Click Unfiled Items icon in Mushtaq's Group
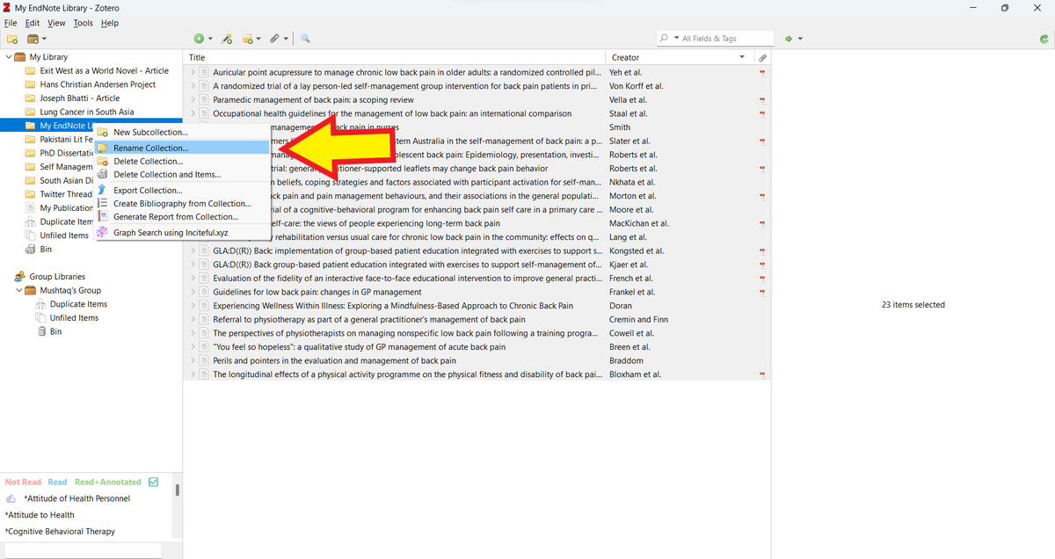Image resolution: width=1055 pixels, height=559 pixels. tap(41, 318)
